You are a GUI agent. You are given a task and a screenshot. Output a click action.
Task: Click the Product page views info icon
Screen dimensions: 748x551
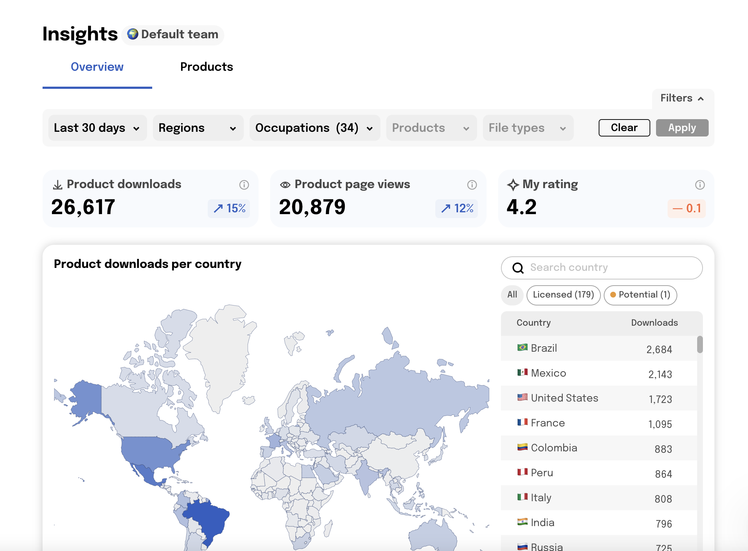[x=472, y=185]
